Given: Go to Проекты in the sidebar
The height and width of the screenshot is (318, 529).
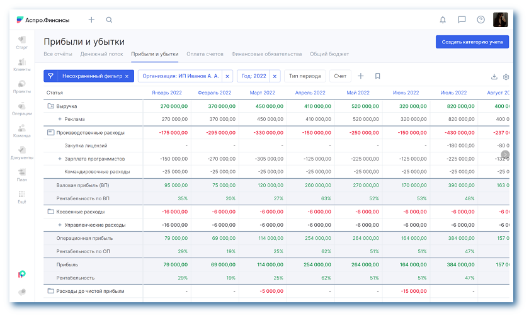Looking at the screenshot, I should point(22,86).
